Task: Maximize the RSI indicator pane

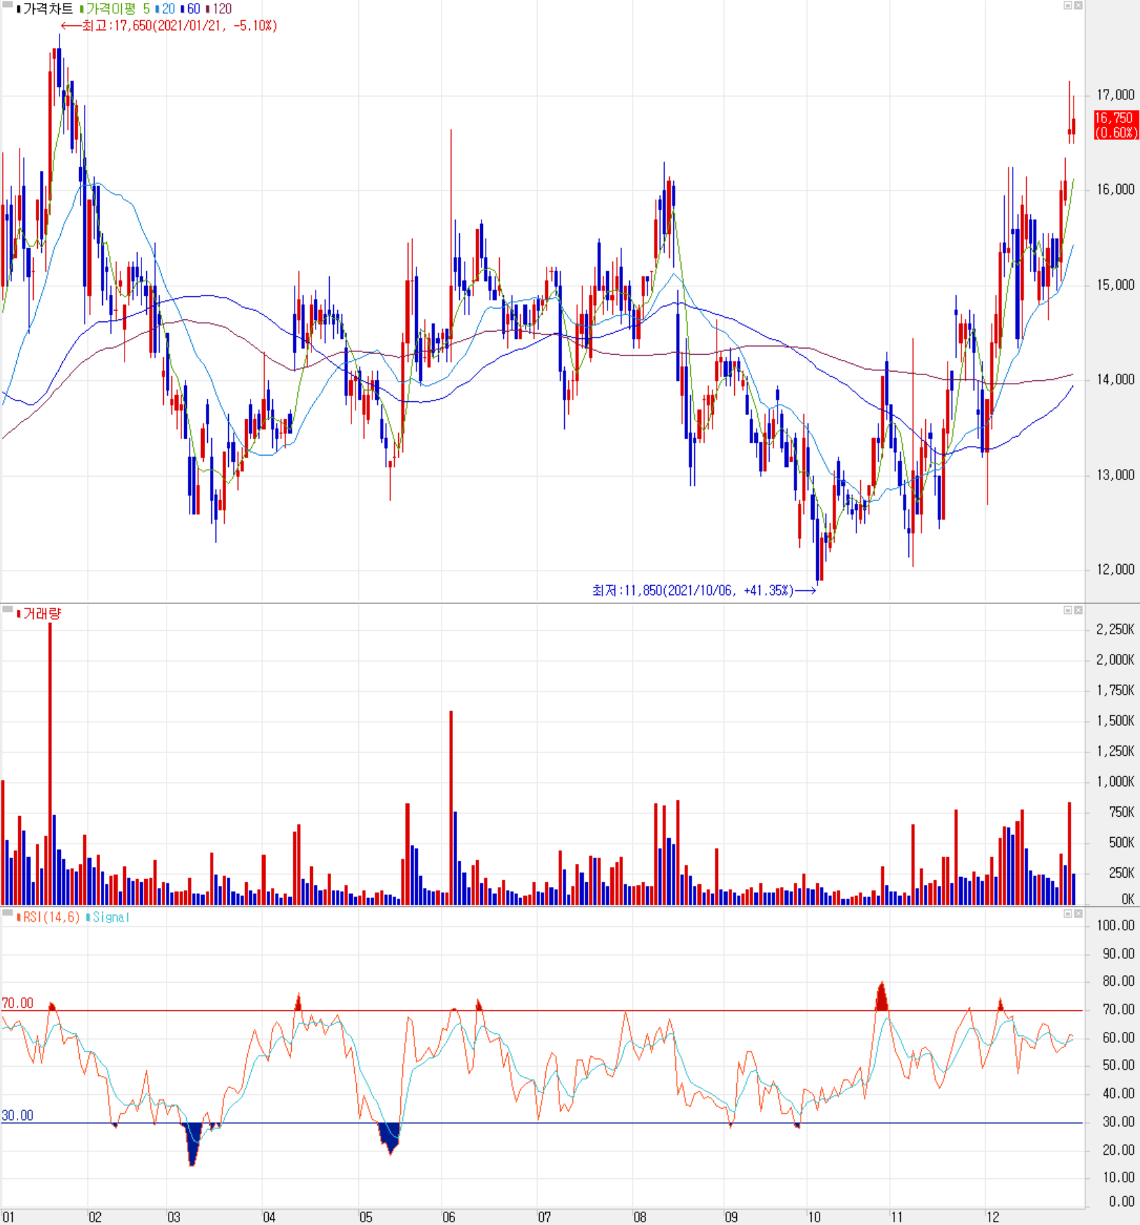Action: coord(1068,913)
